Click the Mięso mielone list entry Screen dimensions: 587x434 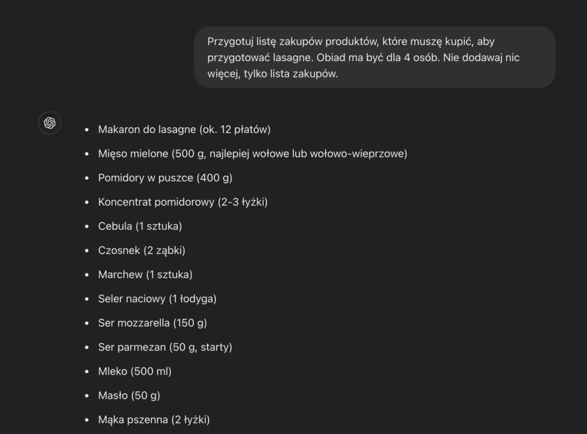(x=252, y=153)
